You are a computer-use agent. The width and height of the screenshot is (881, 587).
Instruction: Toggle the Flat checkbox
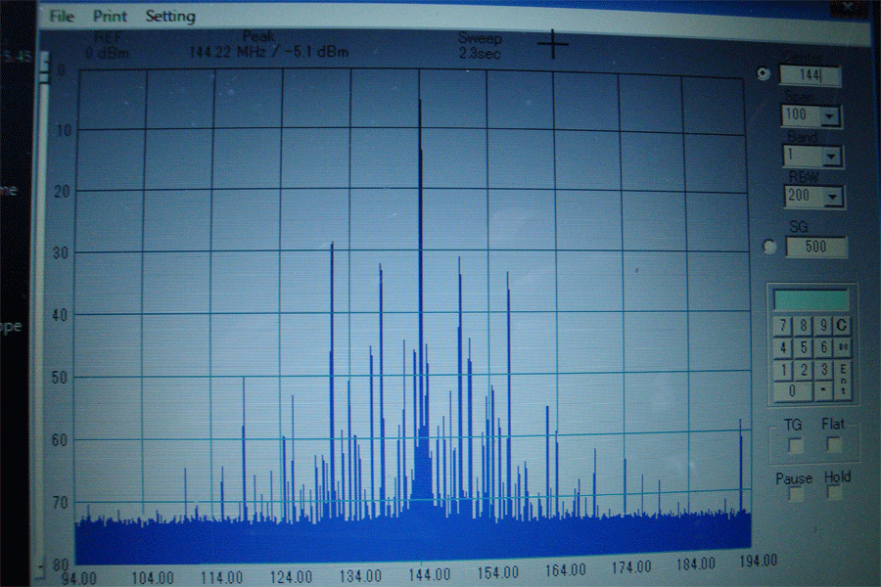pyautogui.click(x=833, y=445)
